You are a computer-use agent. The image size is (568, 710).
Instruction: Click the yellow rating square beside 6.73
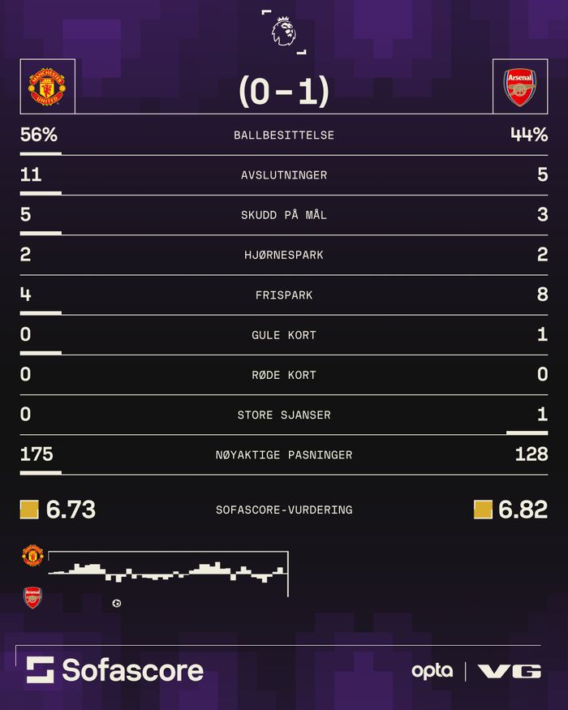pos(29,510)
